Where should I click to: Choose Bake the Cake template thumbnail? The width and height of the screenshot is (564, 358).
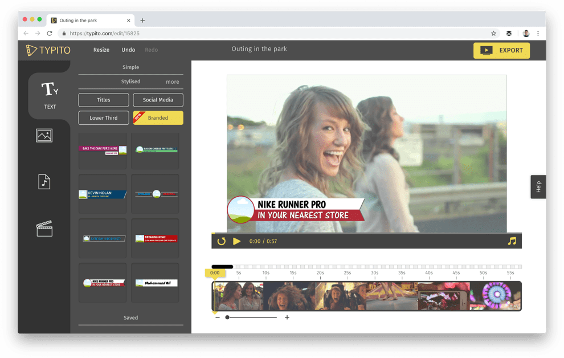coord(103,150)
